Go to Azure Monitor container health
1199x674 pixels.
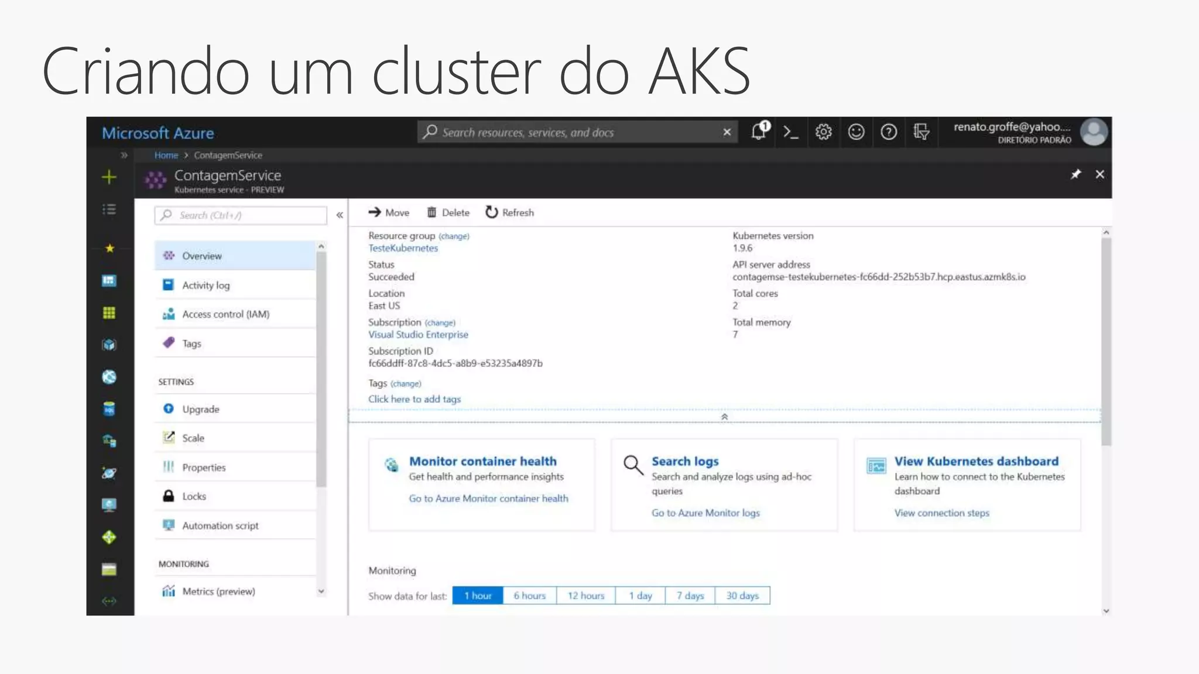[x=488, y=498]
